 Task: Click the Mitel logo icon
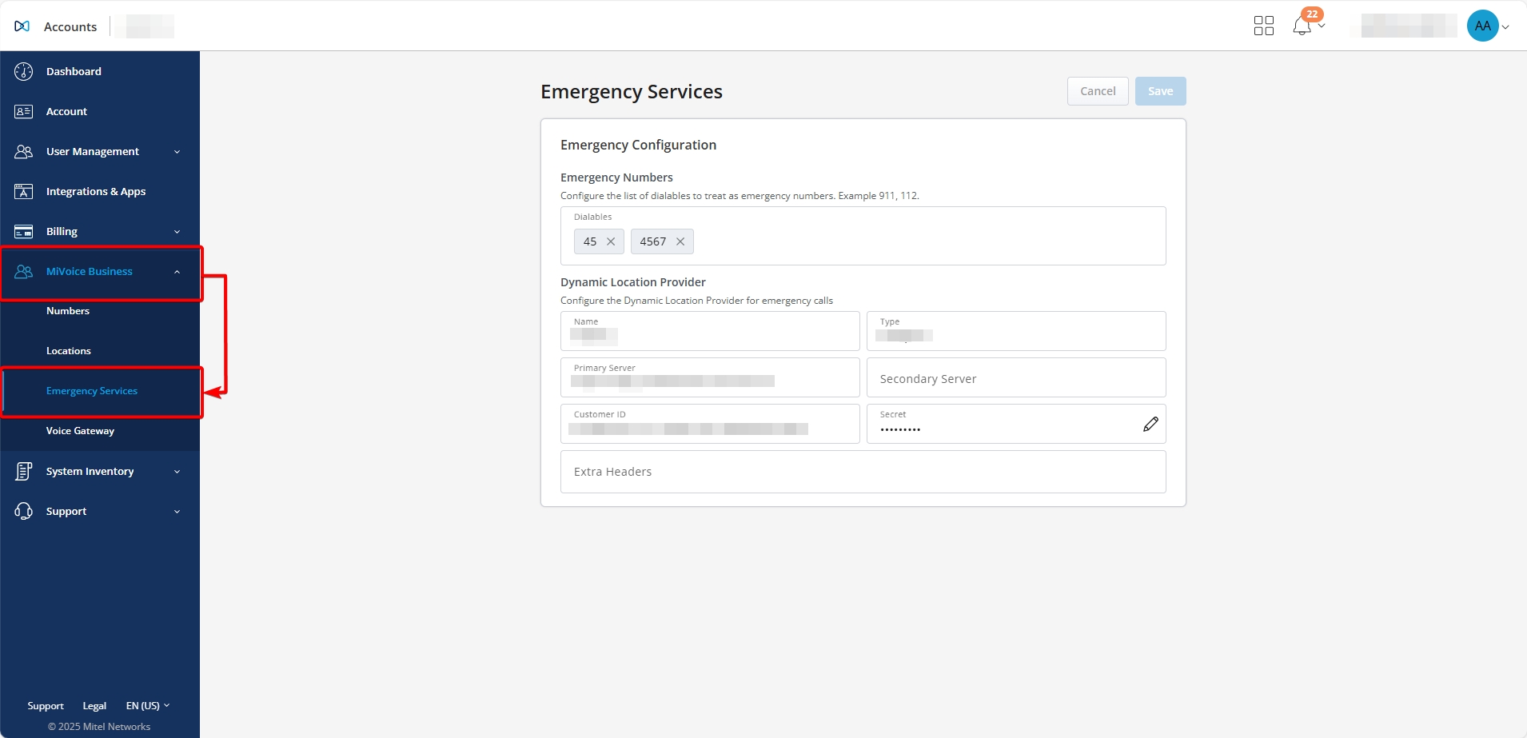tap(22, 26)
